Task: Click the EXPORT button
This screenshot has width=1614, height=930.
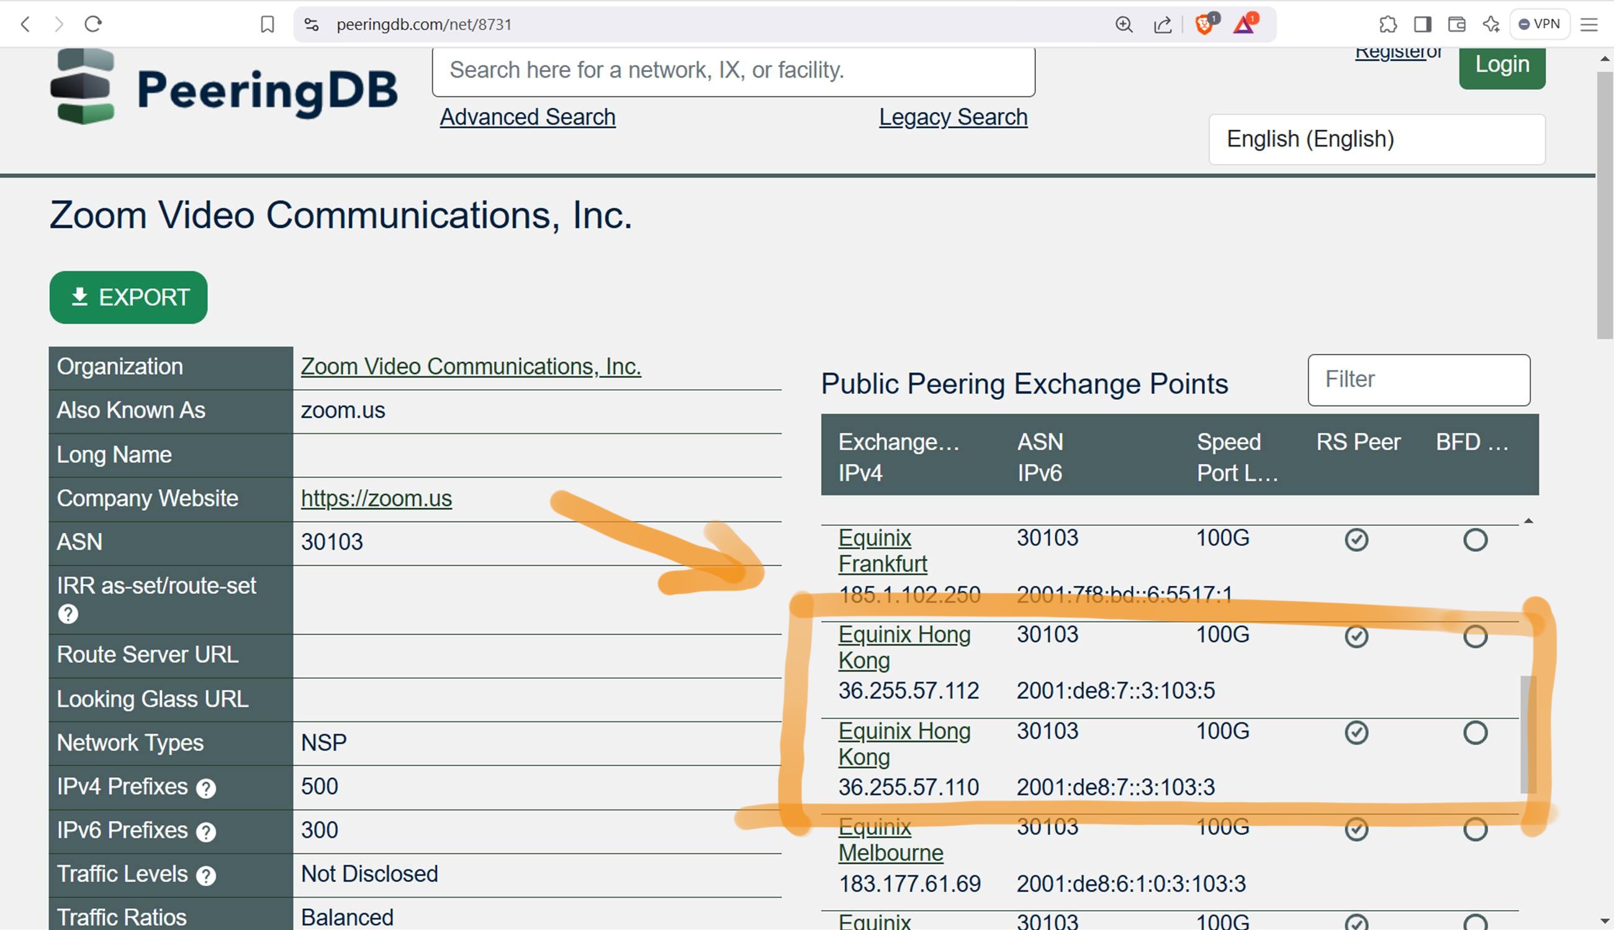Action: (128, 297)
